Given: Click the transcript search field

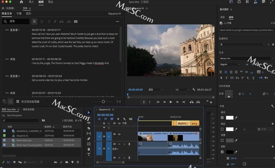Looking at the screenshot, I should 16,21.
